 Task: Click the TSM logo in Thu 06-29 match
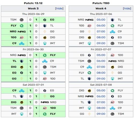(21, 20)
